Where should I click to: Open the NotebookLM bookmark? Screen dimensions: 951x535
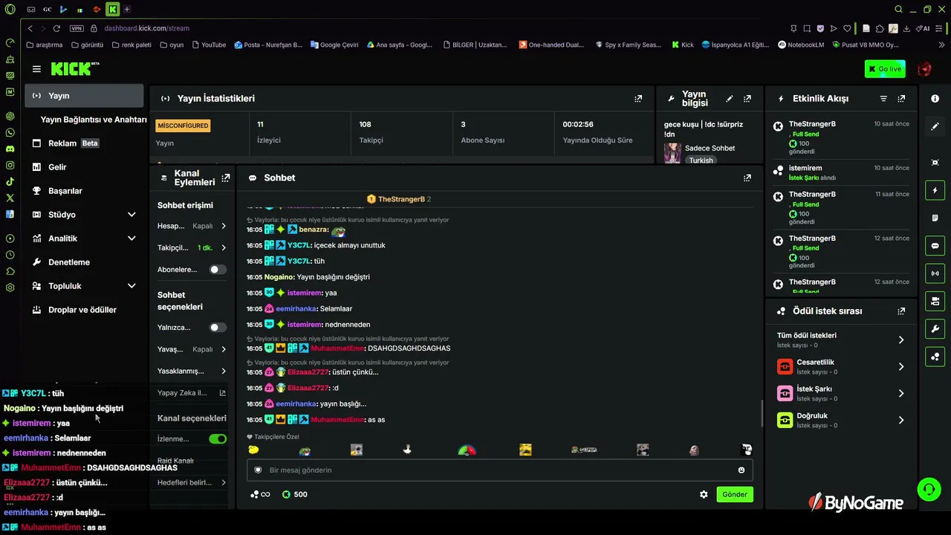click(x=801, y=45)
